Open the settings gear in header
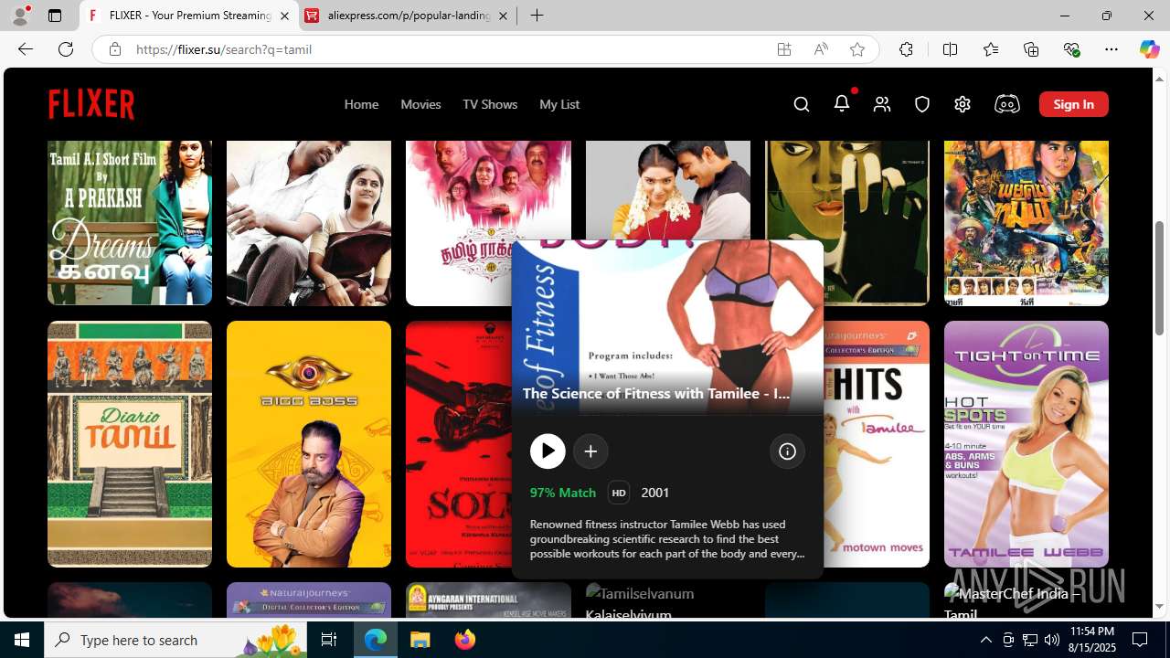The image size is (1170, 658). coord(963,104)
